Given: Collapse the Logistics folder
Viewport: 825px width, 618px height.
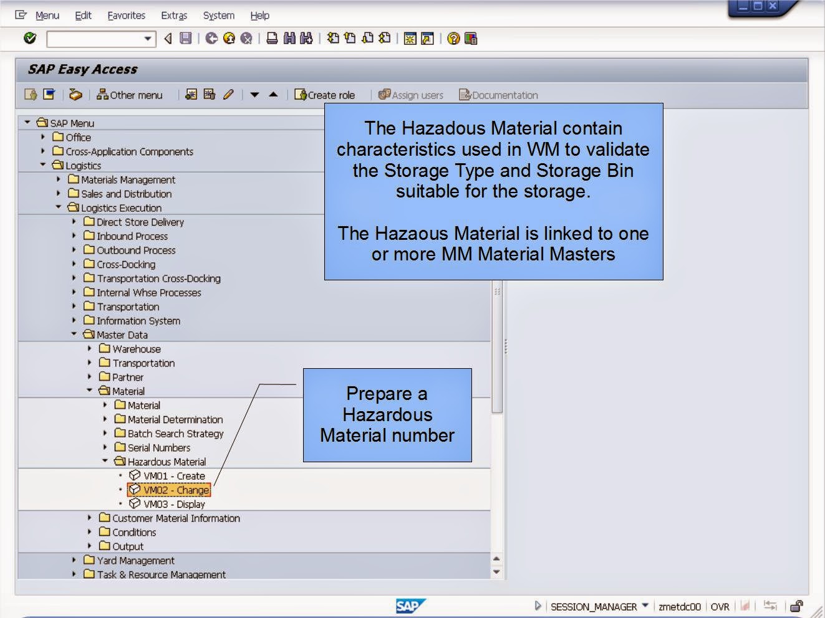Looking at the screenshot, I should [43, 165].
